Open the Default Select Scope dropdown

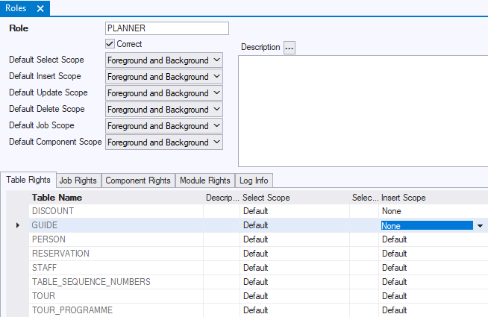coord(216,60)
